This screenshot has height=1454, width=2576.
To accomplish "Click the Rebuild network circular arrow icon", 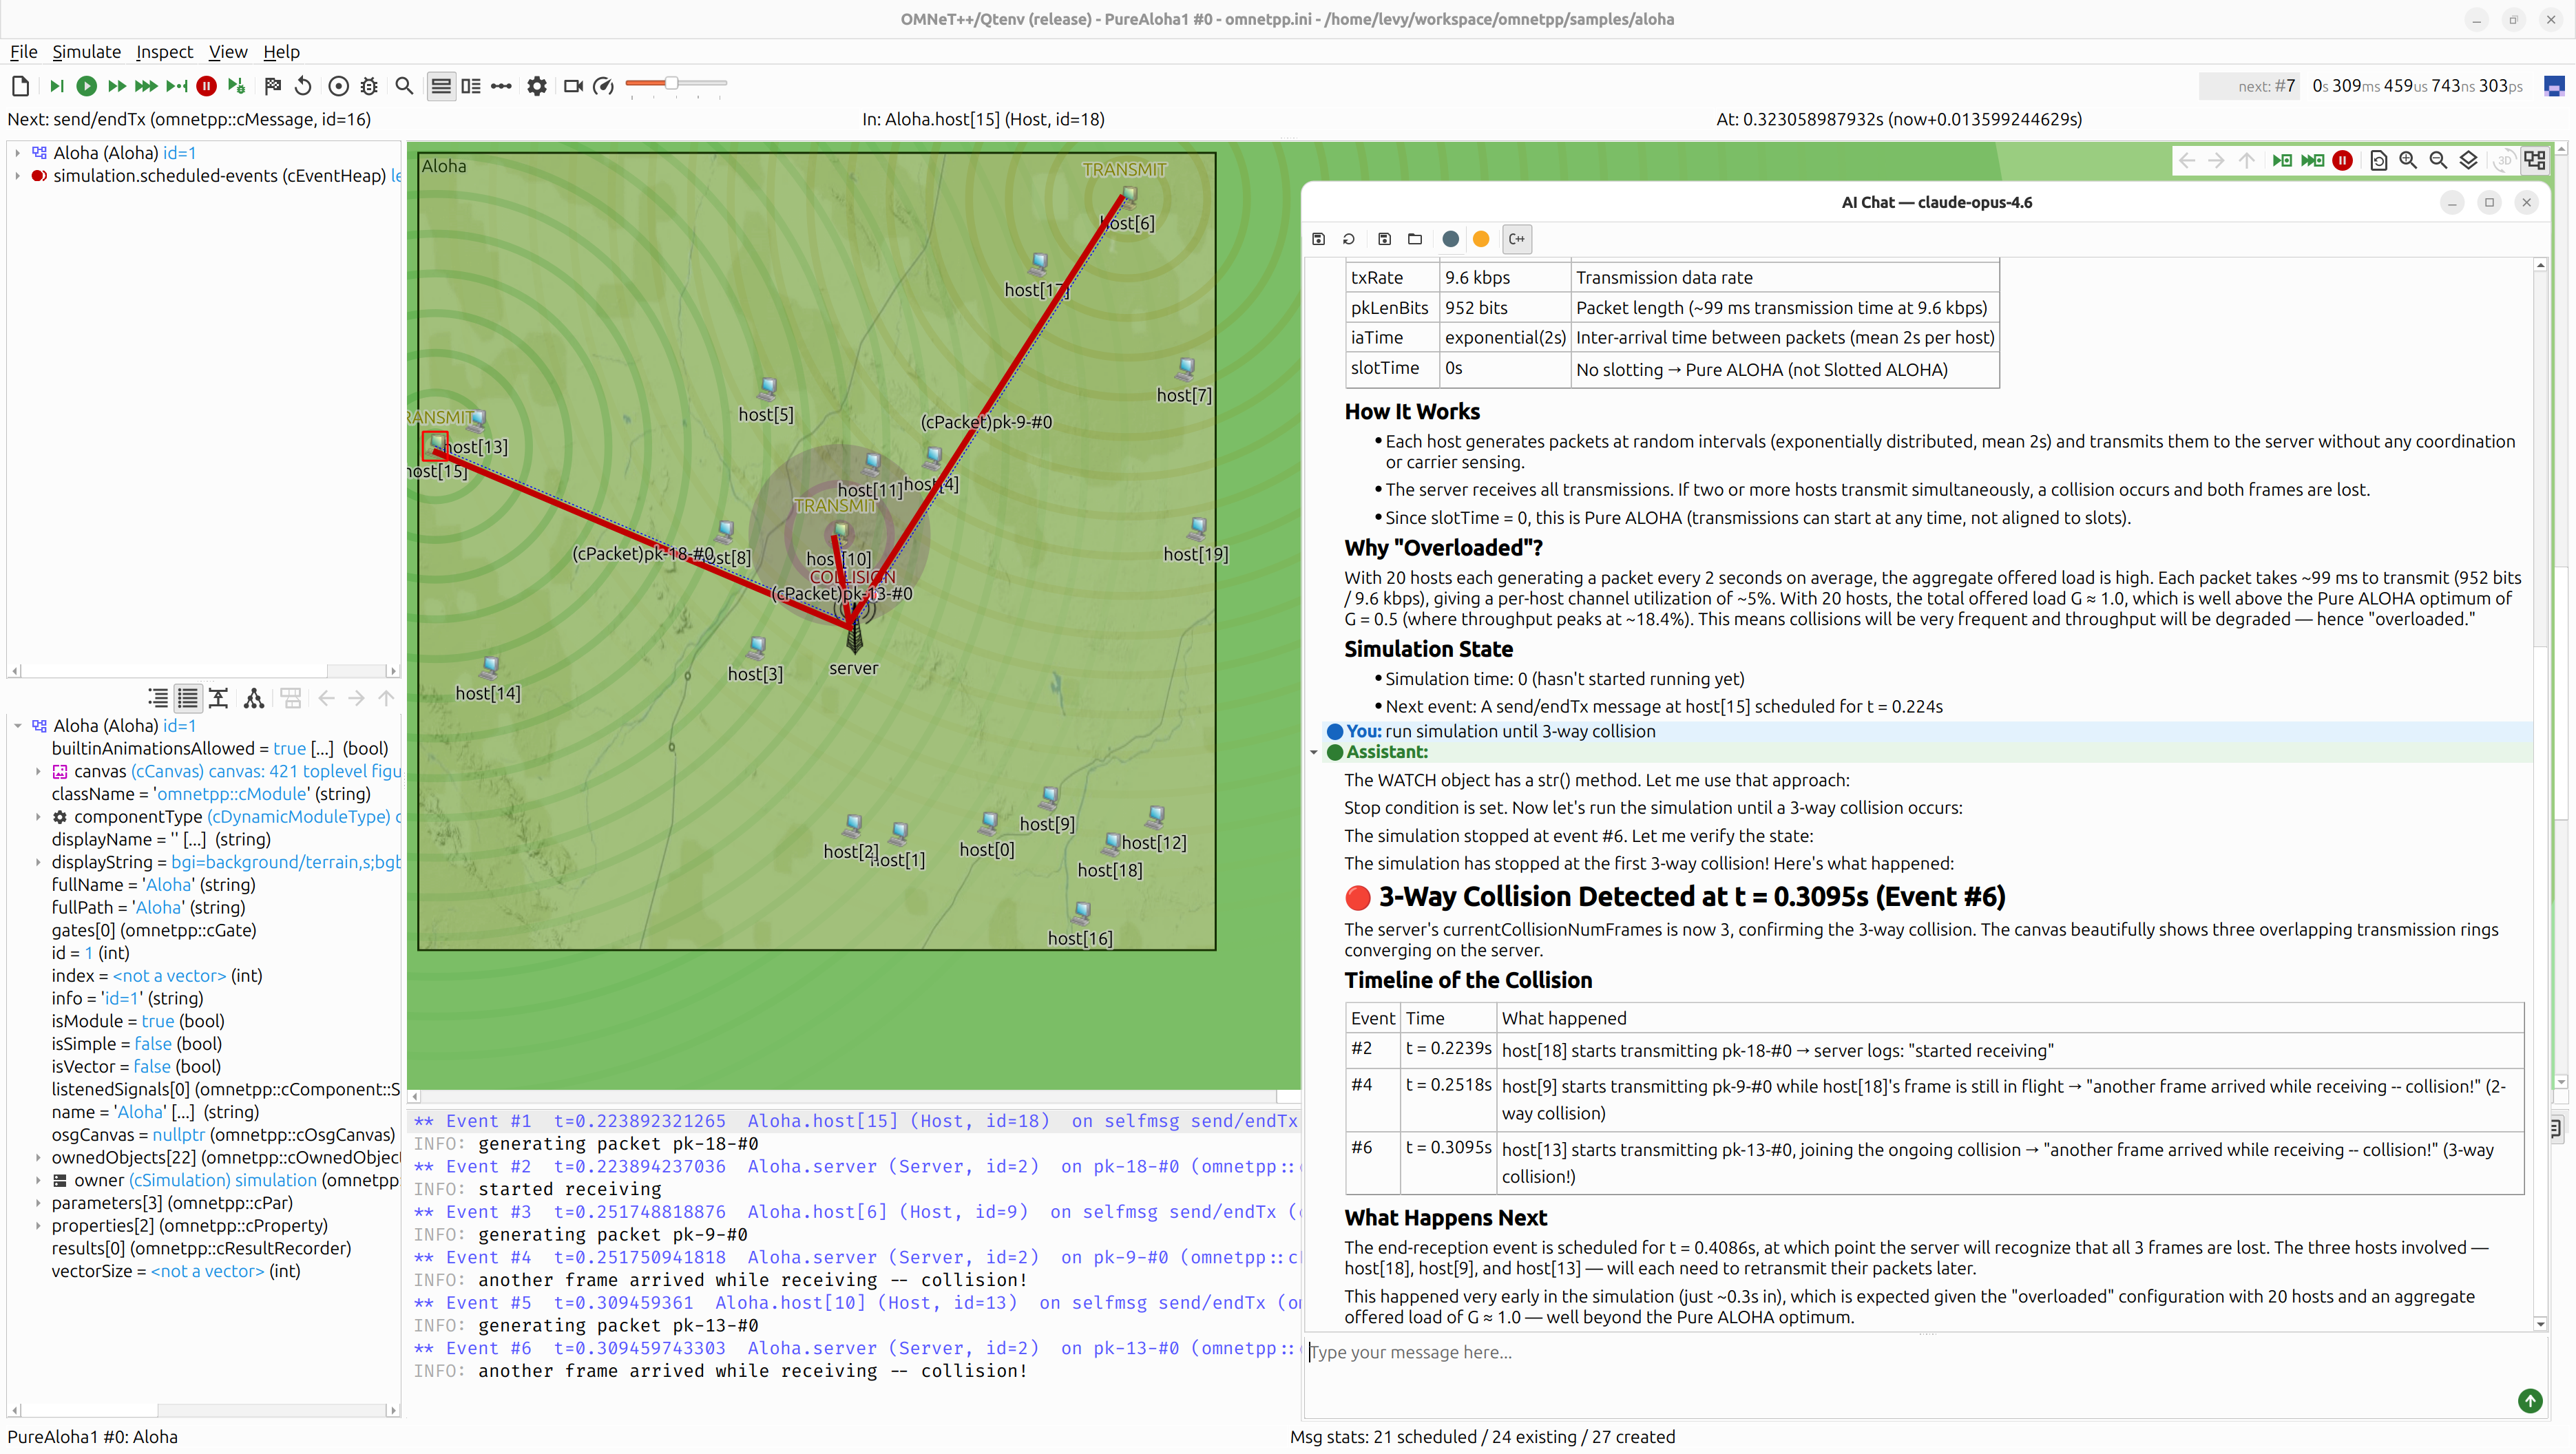I will click(x=303, y=86).
